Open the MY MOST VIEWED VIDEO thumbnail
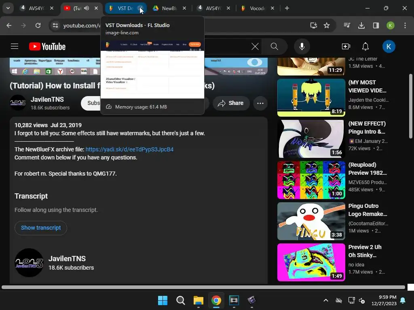Screen dimensions: 414x310 tap(311, 98)
